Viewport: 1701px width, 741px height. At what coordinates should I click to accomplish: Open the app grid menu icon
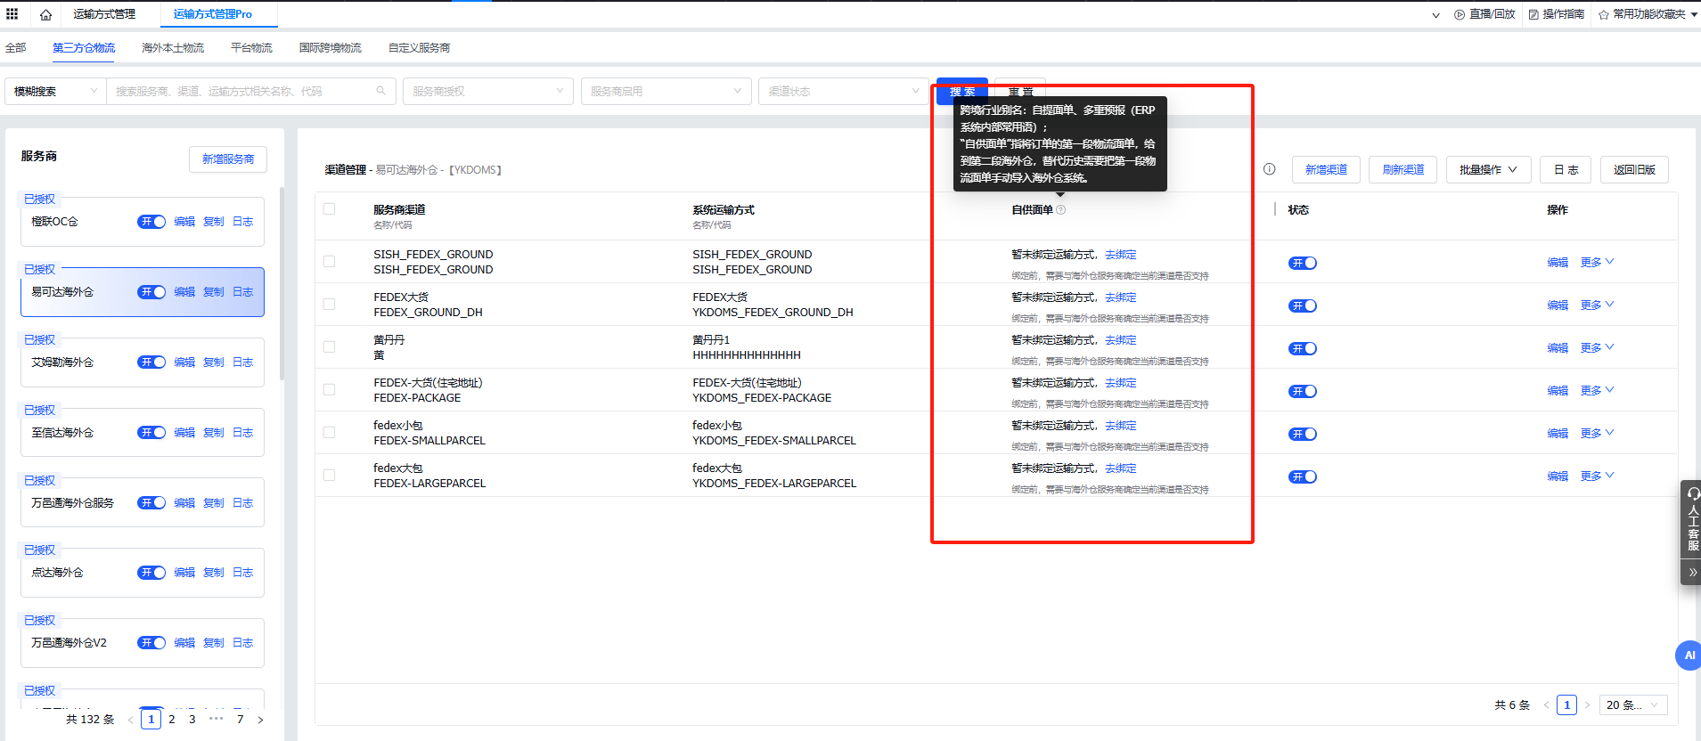click(x=12, y=14)
